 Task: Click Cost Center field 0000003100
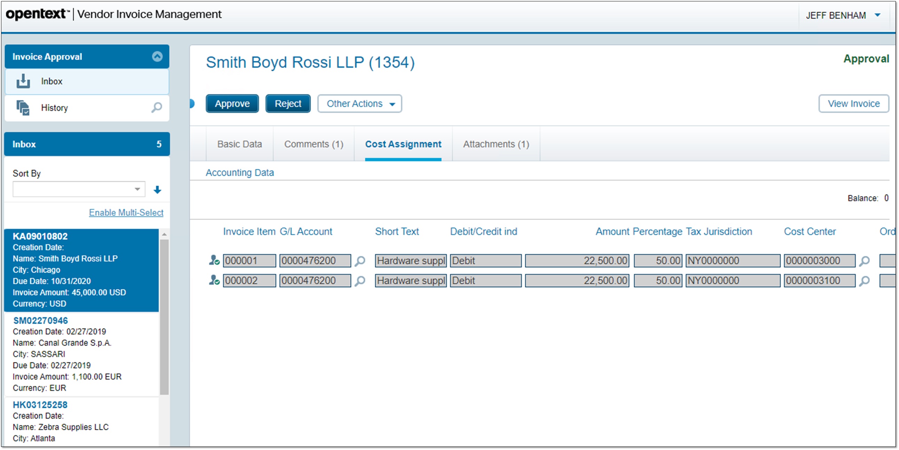[x=820, y=281]
